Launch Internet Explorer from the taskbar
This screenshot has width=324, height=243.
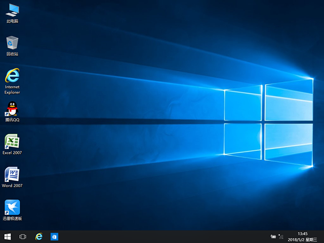coord(39,236)
